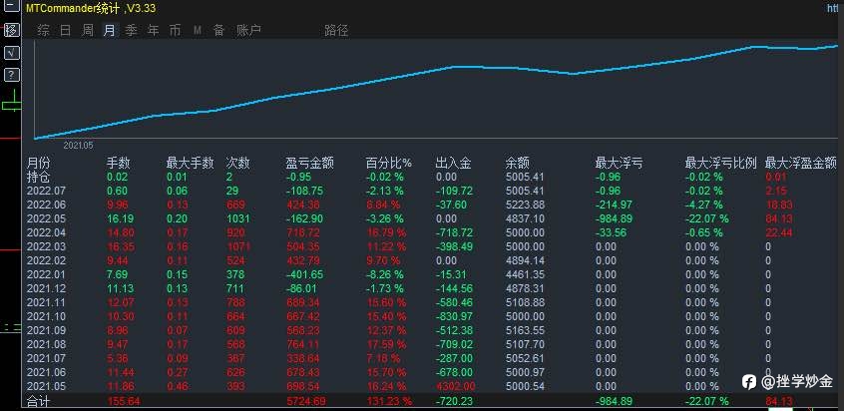Screen dimensions: 844x411
Task: Click total profit value 5724.69
Action: (x=306, y=401)
